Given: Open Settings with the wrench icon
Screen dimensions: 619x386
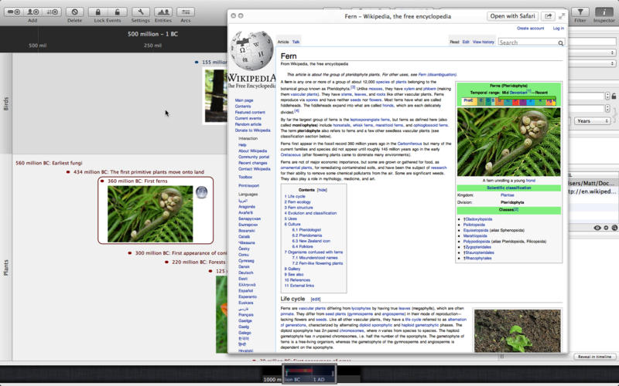Looking at the screenshot, I should (140, 12).
